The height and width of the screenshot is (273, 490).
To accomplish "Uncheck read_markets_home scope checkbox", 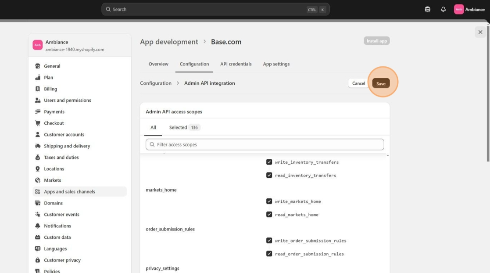I will pyautogui.click(x=269, y=215).
